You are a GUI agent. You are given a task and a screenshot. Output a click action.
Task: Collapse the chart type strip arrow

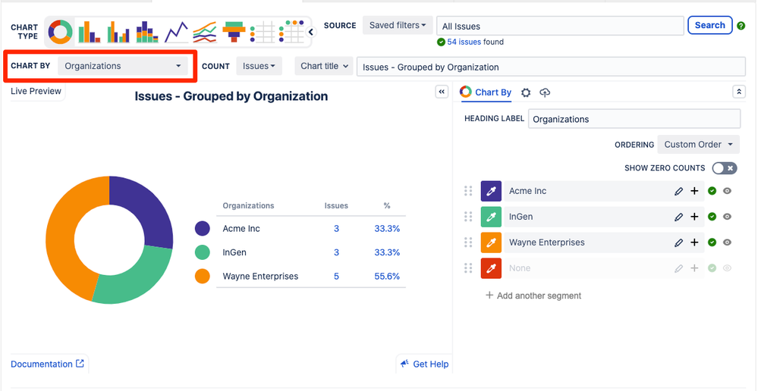(x=311, y=33)
